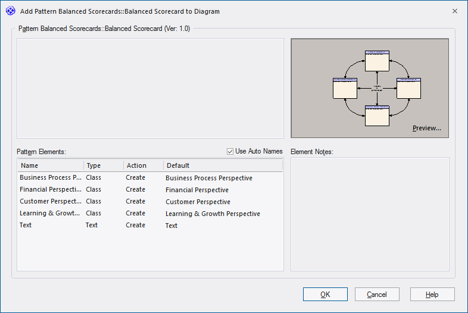
Task: Click the Type column header
Action: pos(103,165)
